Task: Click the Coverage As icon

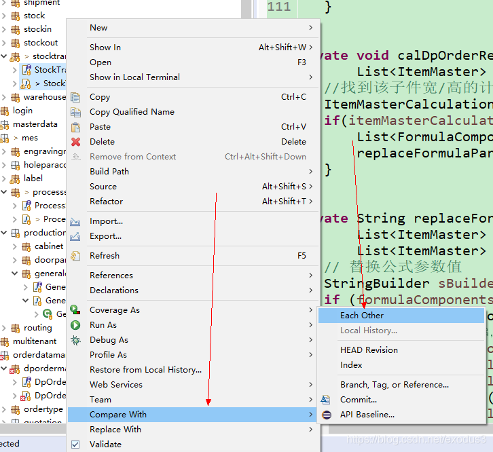Action: tap(75, 310)
